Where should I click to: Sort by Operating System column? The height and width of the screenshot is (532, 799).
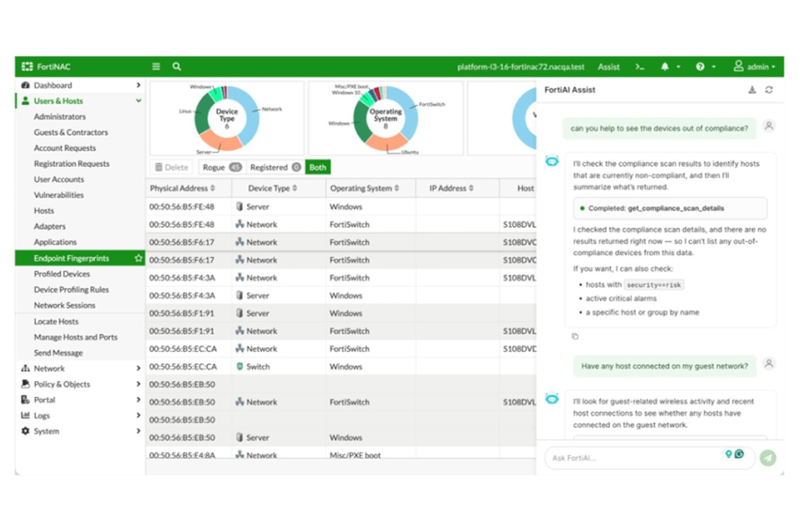[365, 188]
